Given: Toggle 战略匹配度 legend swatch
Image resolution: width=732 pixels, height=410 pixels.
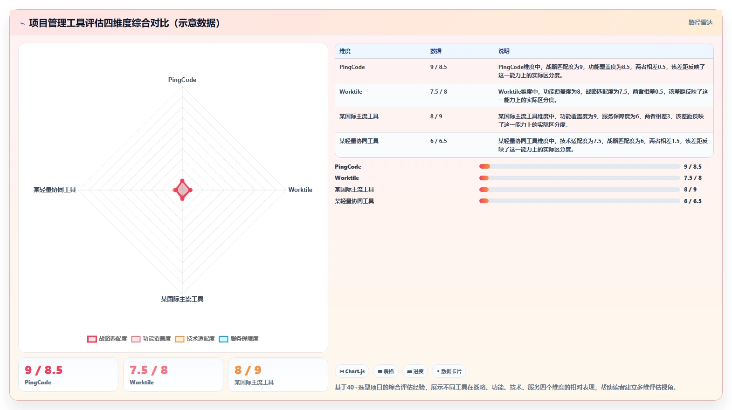Looking at the screenshot, I should [x=92, y=339].
